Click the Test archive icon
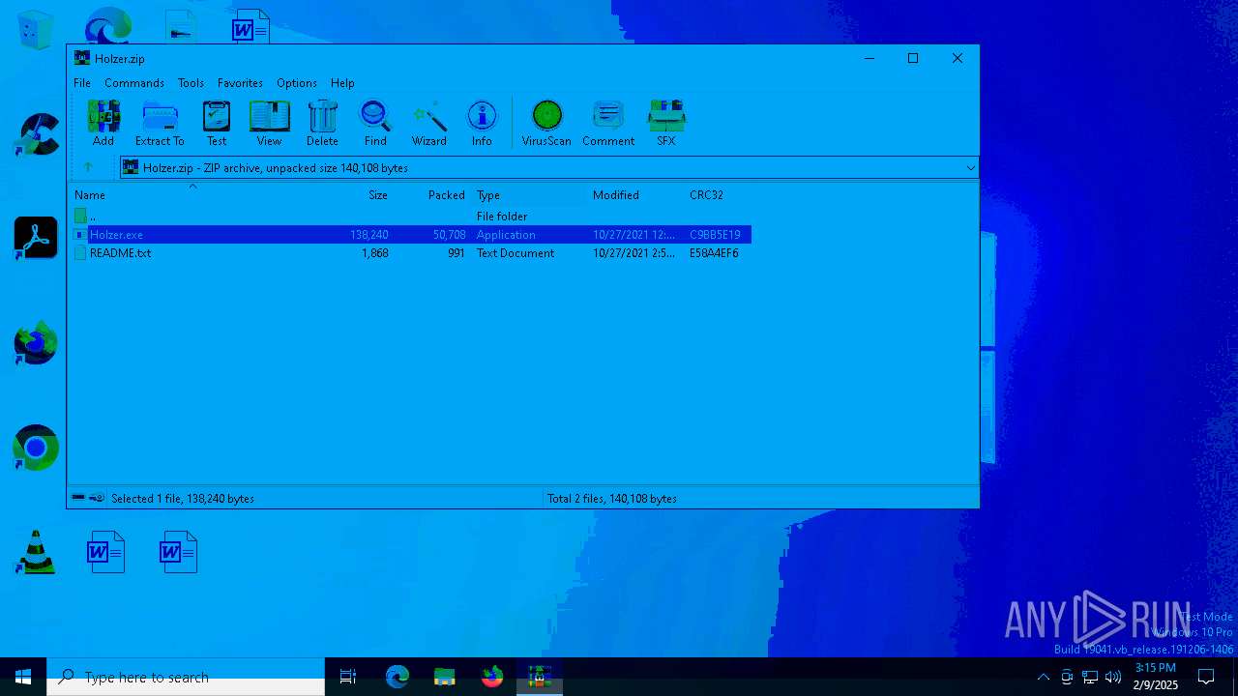This screenshot has height=696, width=1238. (x=217, y=117)
